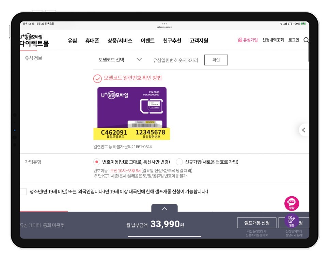
Task: Open the 고객지원 menu
Action: [199, 41]
